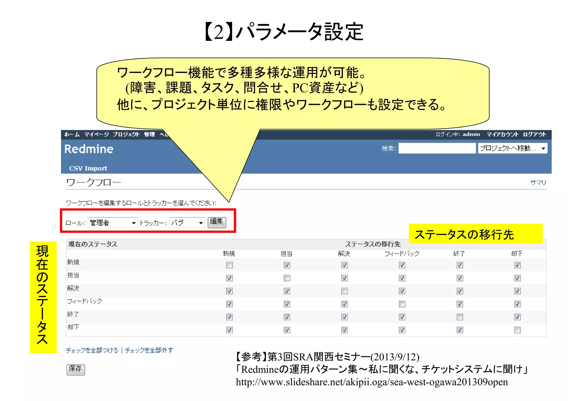Check 新規 to 新規 transition checkbox

point(229,265)
